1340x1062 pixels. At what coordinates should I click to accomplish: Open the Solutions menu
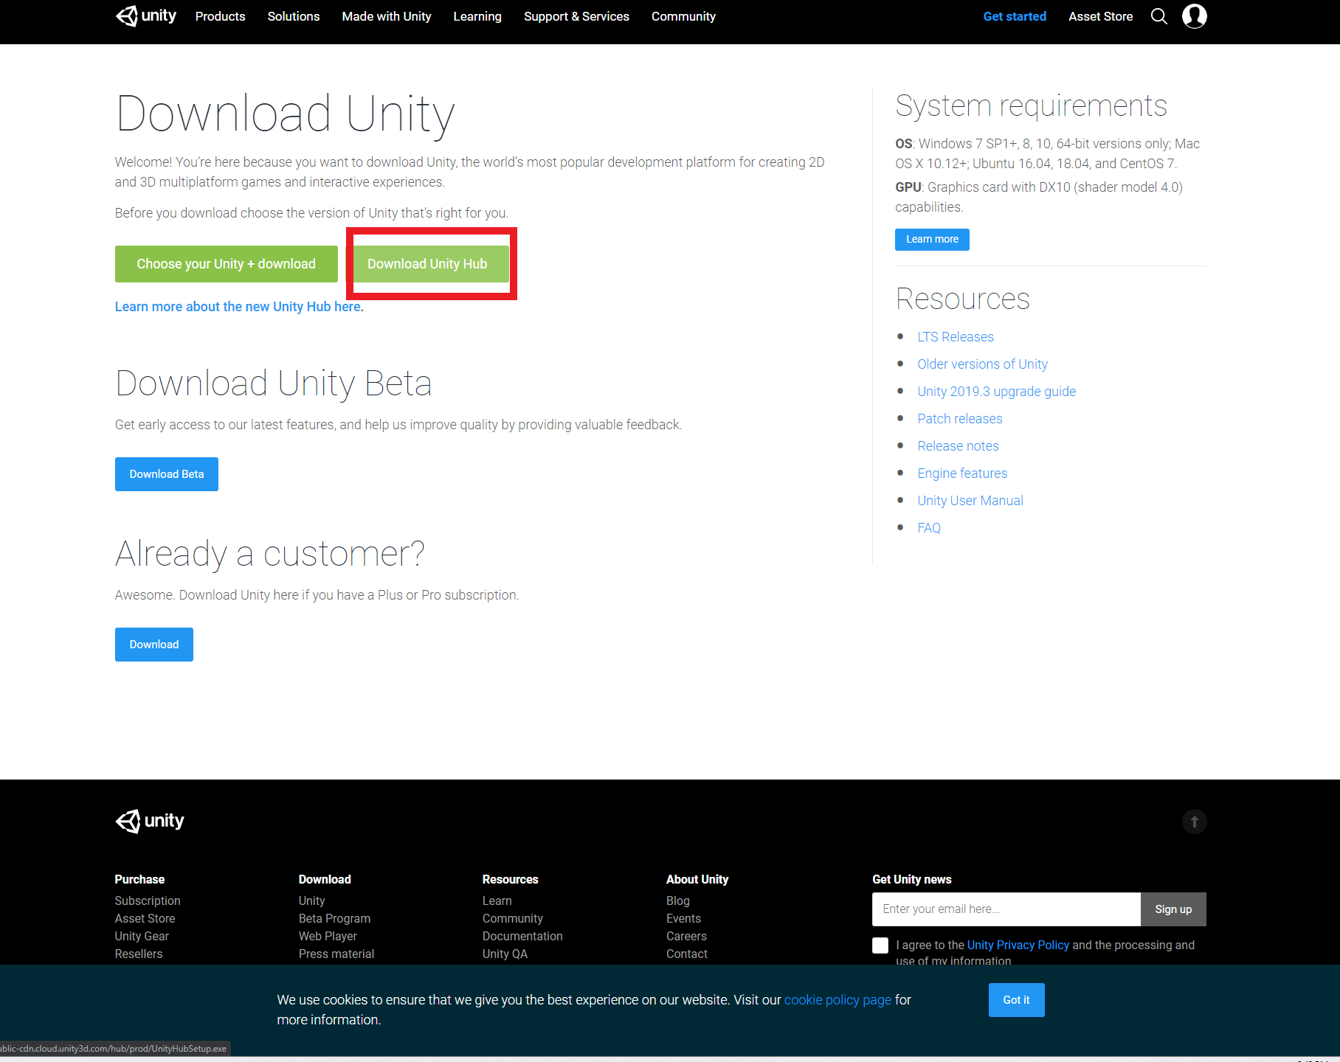(x=294, y=16)
